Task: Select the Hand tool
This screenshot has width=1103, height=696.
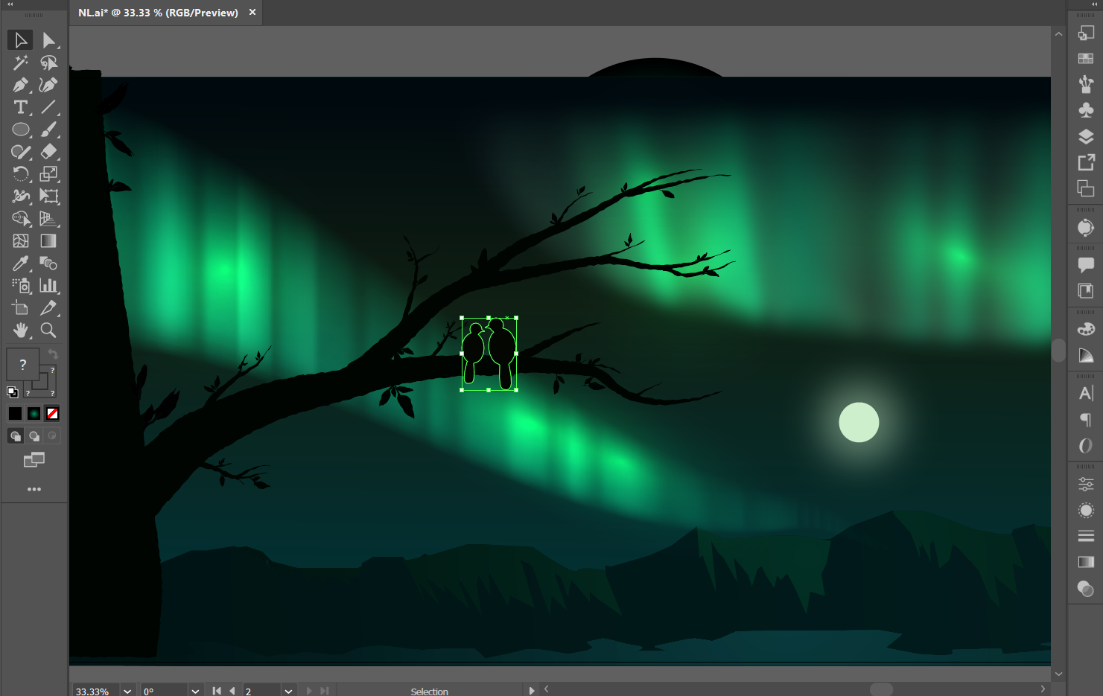Action: click(20, 331)
